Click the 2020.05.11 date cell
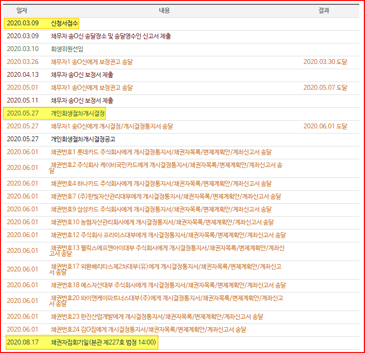365x353 pixels. pyautogui.click(x=22, y=101)
